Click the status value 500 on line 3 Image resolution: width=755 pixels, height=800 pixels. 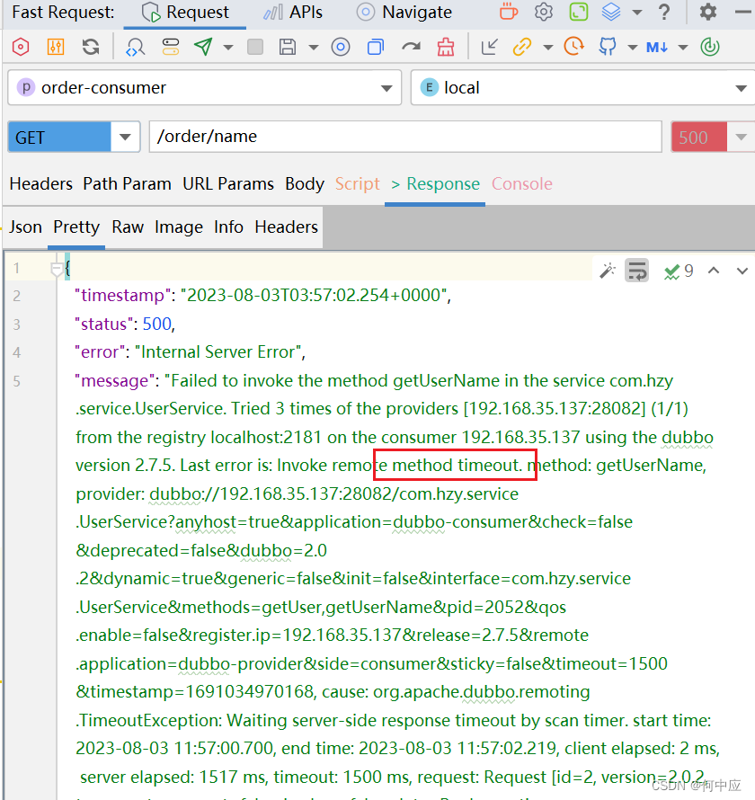pos(156,324)
